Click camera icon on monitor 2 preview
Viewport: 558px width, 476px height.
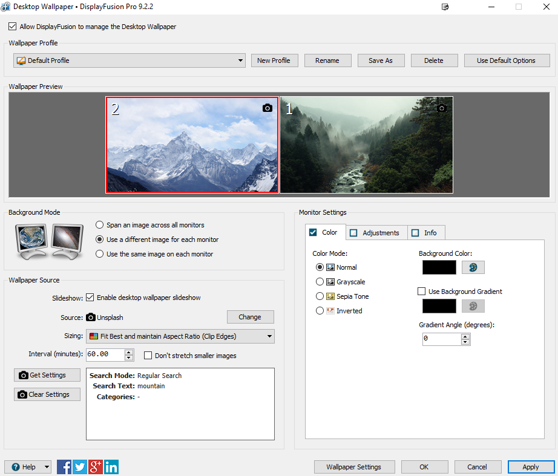point(268,108)
